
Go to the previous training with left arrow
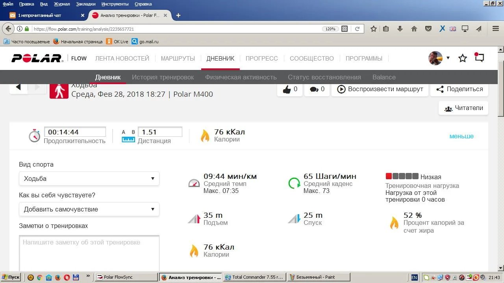tap(18, 87)
